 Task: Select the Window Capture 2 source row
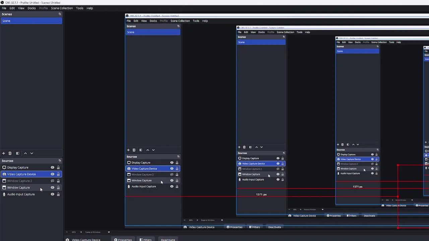coord(31,181)
